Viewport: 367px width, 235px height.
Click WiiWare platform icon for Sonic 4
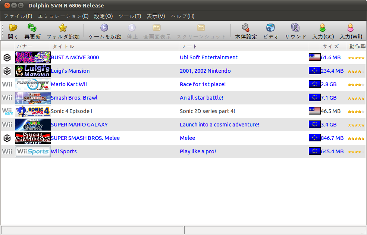(7, 111)
